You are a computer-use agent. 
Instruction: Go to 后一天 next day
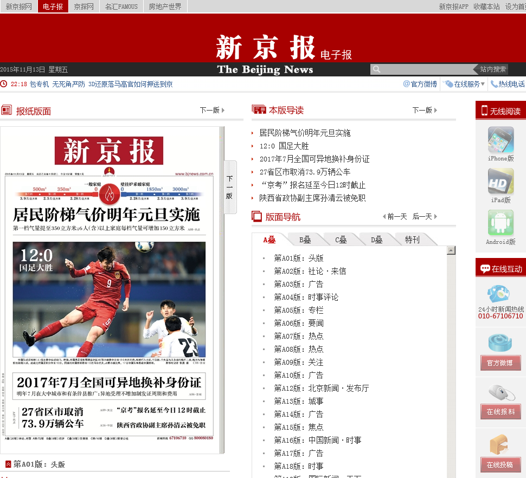[425, 217]
